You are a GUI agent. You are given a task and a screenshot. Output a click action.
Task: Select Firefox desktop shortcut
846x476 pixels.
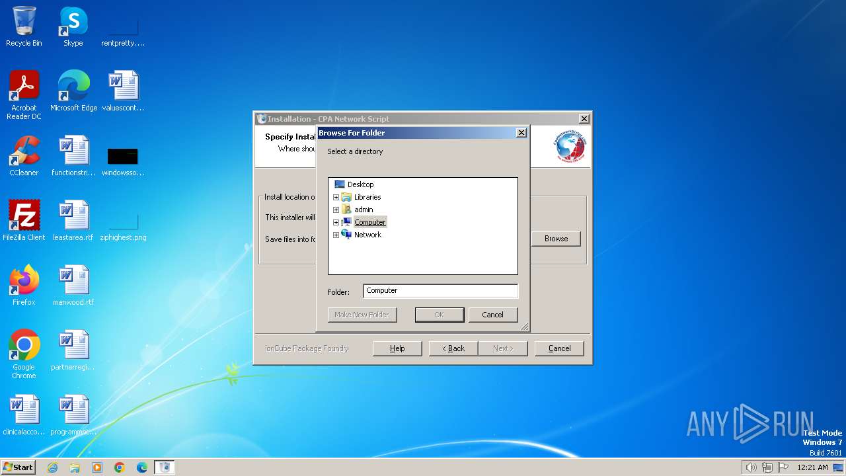coord(24,286)
